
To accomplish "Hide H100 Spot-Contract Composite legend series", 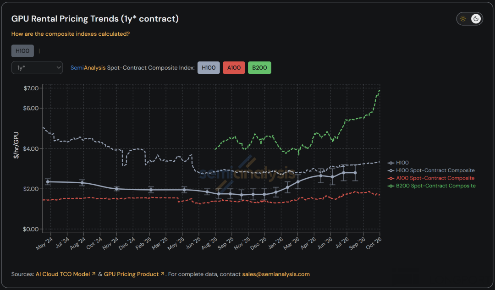I will click(x=431, y=170).
